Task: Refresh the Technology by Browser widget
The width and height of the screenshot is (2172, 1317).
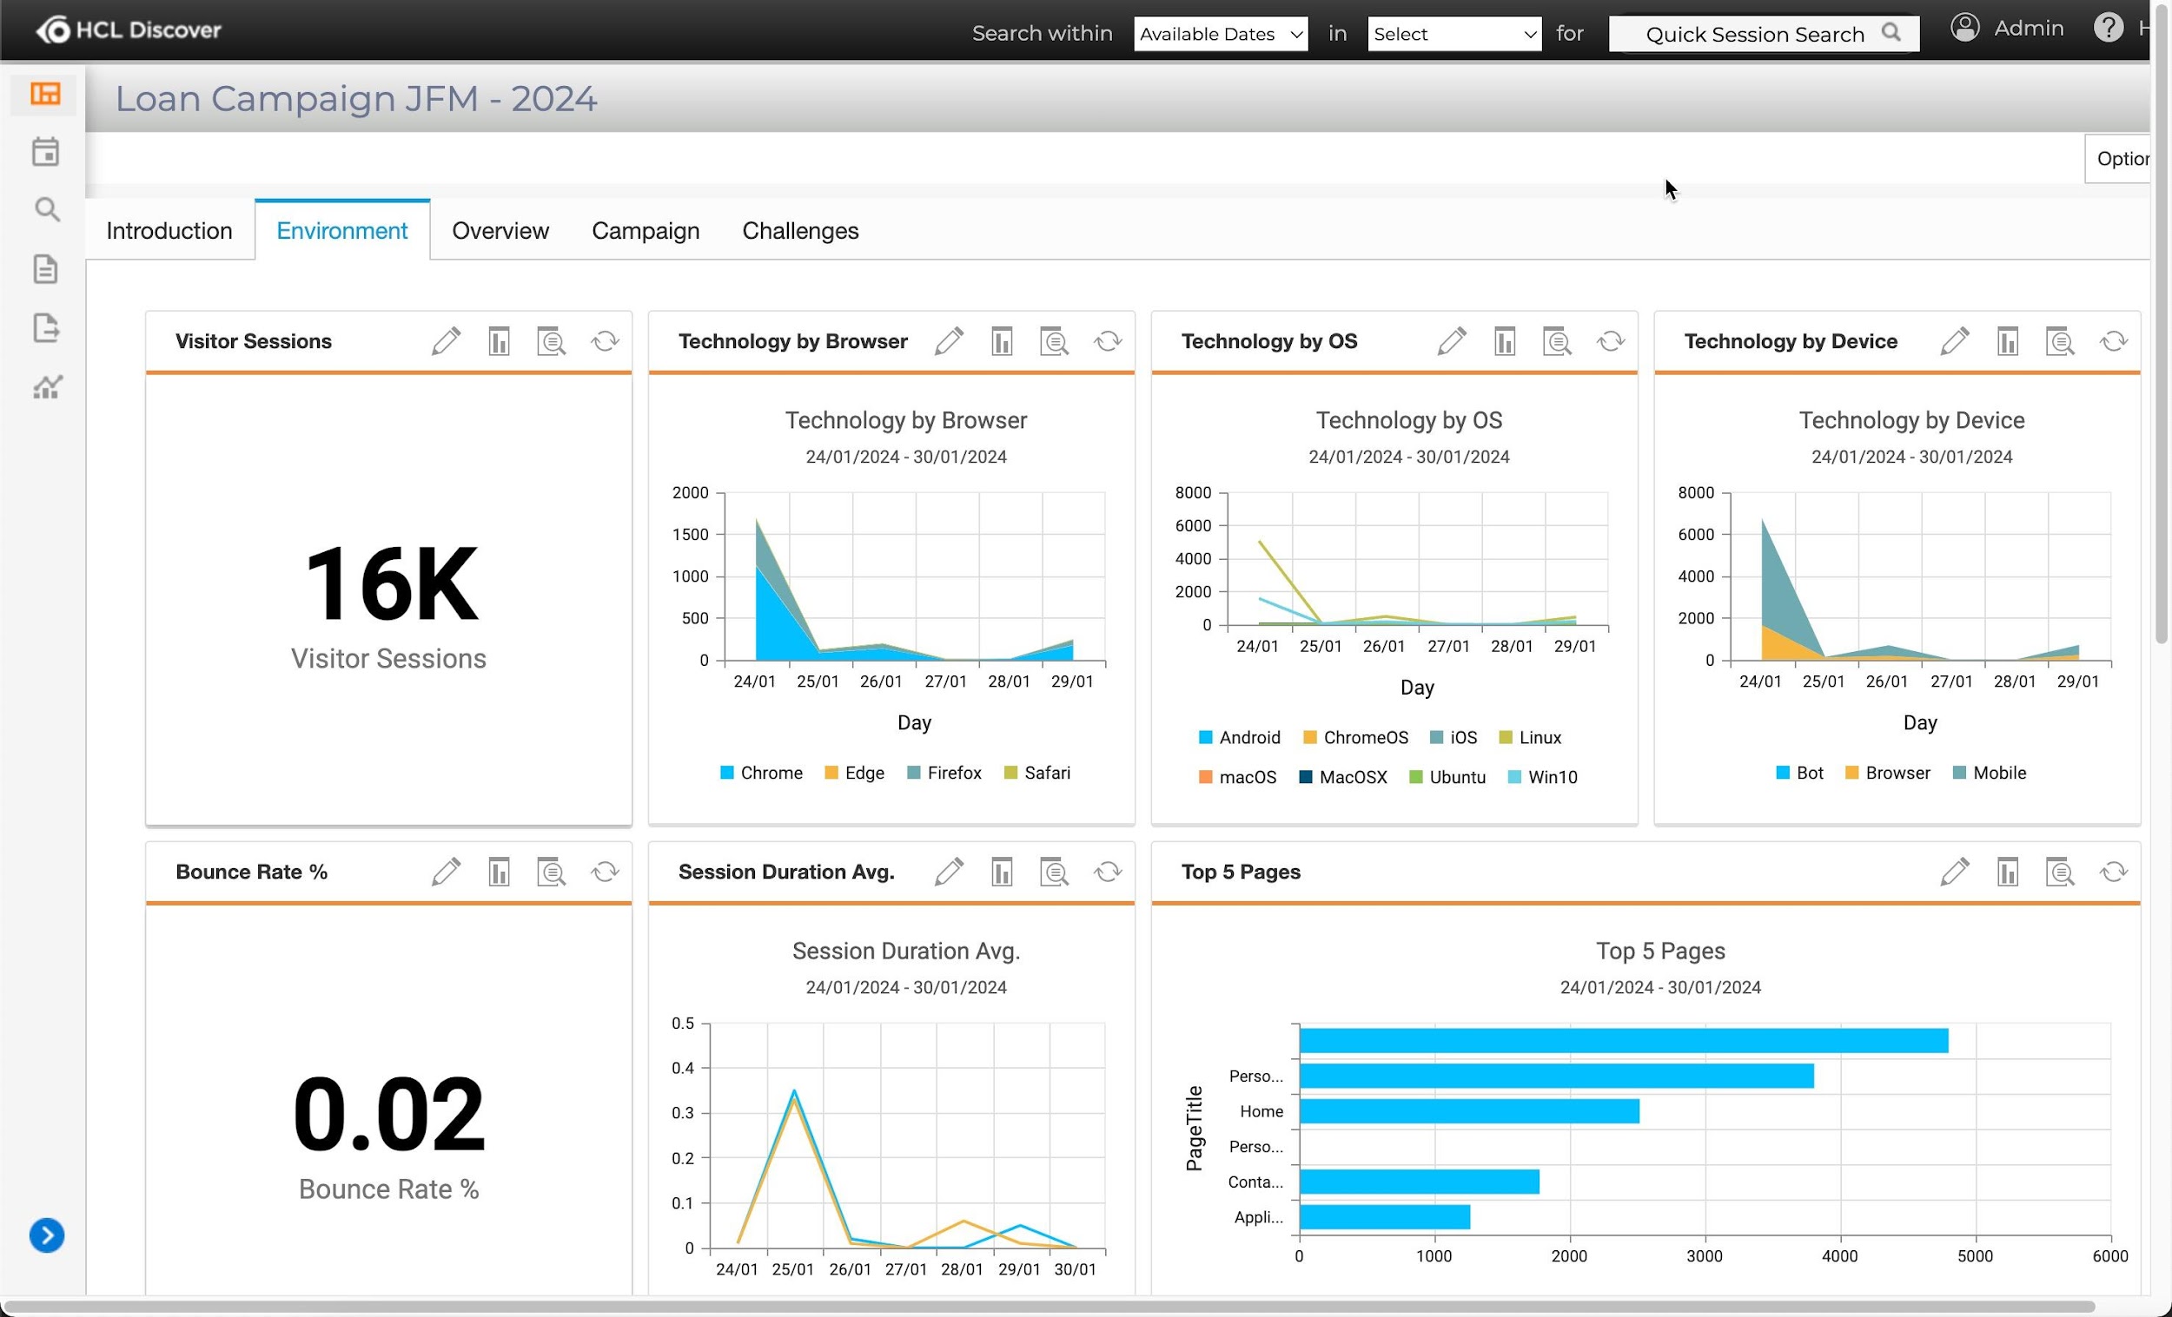Action: [x=1107, y=341]
